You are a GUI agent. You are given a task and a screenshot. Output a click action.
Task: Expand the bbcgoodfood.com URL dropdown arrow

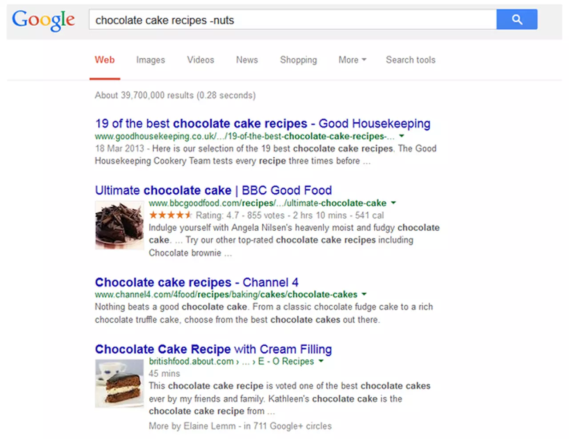pos(393,203)
